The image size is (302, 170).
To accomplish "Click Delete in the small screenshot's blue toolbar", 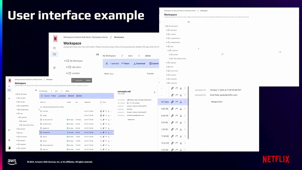I will (79, 96).
